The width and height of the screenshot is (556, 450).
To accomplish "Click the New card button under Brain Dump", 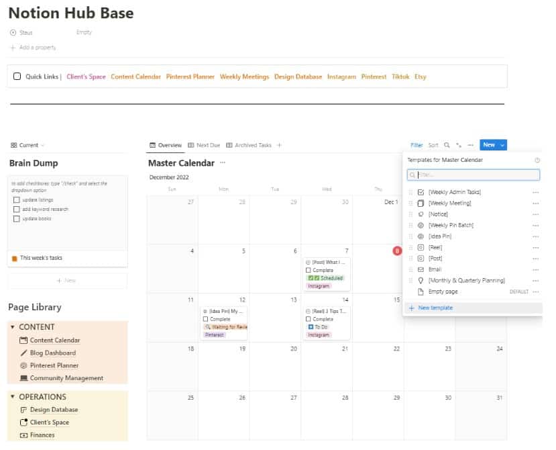I will (67, 281).
